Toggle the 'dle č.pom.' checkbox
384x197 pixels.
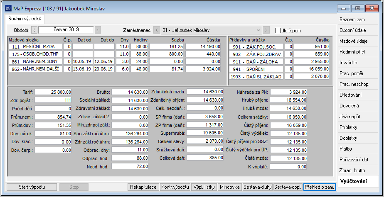[278, 31]
